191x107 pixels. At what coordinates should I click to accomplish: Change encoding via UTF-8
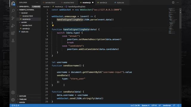(x=154, y=106)
